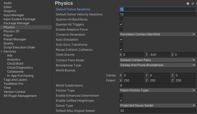Click the Physics panel heading

pos(64,3)
